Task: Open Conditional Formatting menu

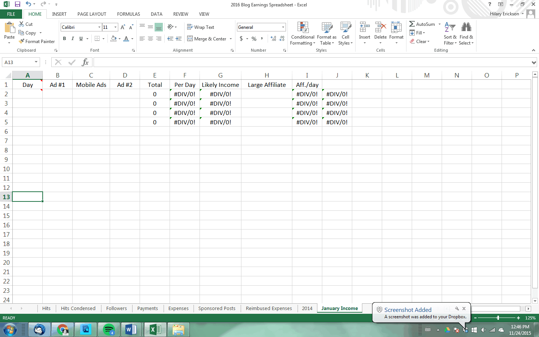Action: coord(303,34)
